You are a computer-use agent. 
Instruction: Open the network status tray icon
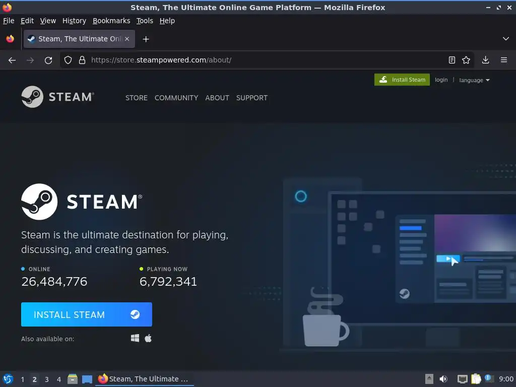tap(463, 379)
